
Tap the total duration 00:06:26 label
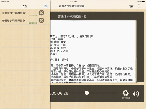[60, 93]
